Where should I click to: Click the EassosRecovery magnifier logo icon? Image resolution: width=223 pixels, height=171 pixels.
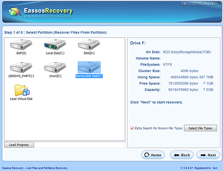pos(15,11)
